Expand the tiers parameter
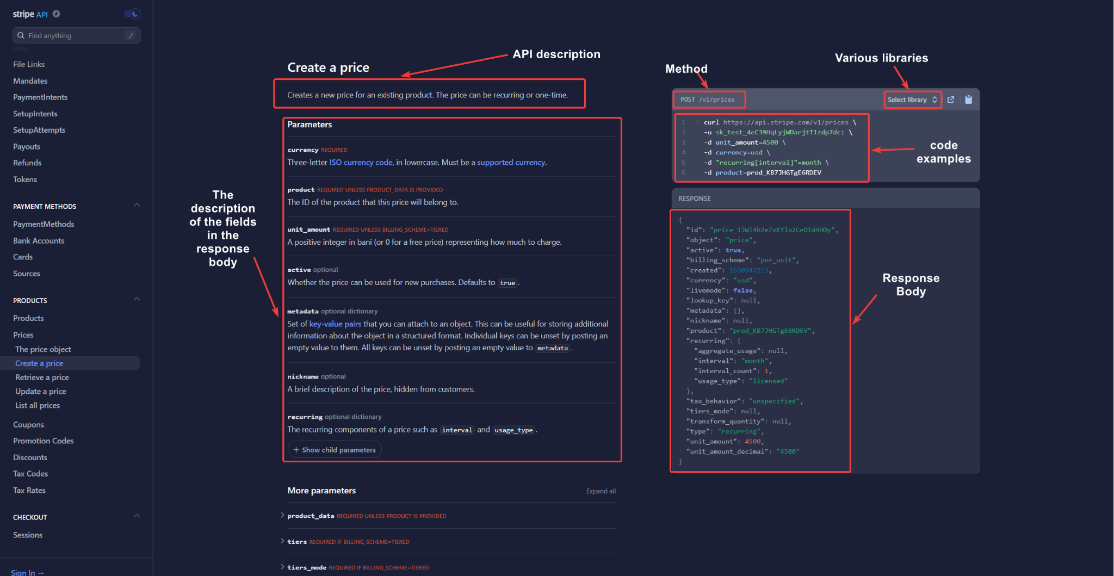Viewport: 1114px width, 576px height. click(x=283, y=541)
